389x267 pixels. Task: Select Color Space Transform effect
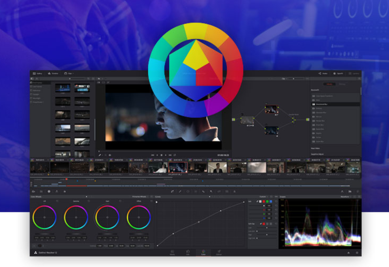click(x=335, y=96)
